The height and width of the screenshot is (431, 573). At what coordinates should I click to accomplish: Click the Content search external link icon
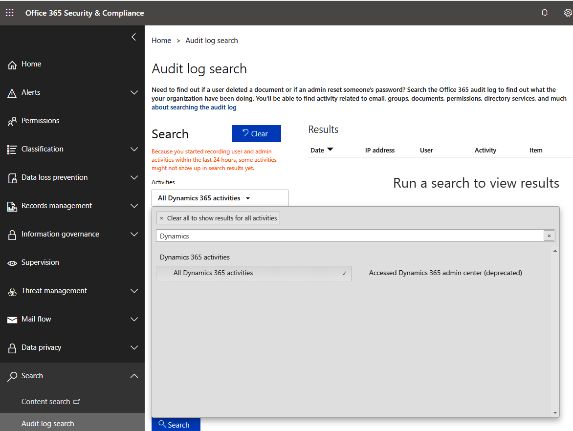(x=77, y=401)
